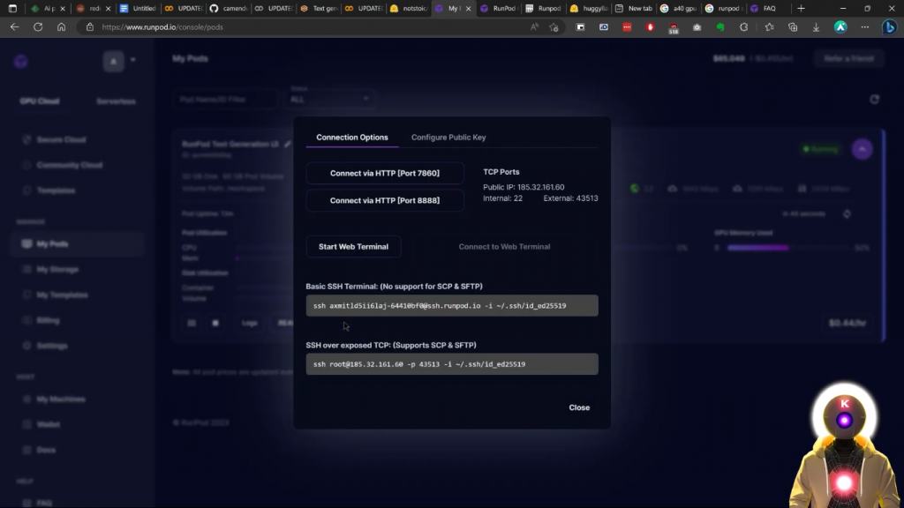Viewport: 904px width, 508px height.
Task: Open the browser Settings and more menu
Action: (865, 27)
